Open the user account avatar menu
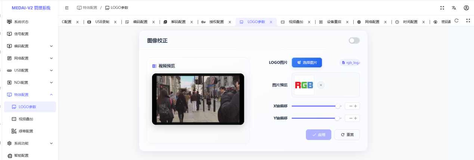 [x=466, y=8]
